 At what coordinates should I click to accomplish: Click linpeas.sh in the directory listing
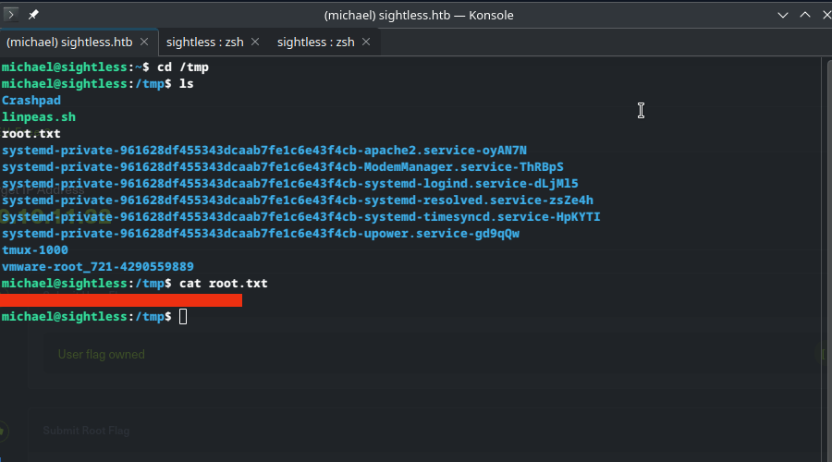(x=39, y=117)
